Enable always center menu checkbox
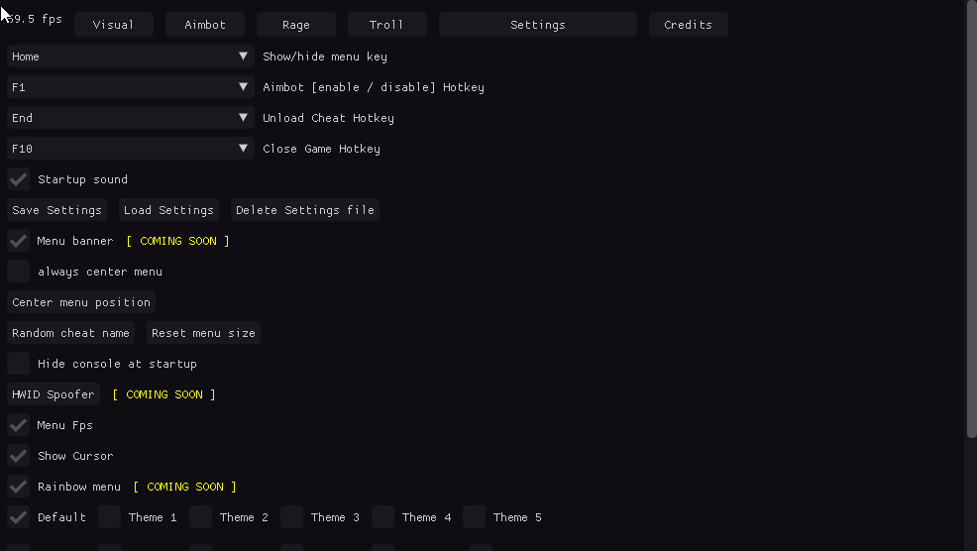 (x=18, y=272)
